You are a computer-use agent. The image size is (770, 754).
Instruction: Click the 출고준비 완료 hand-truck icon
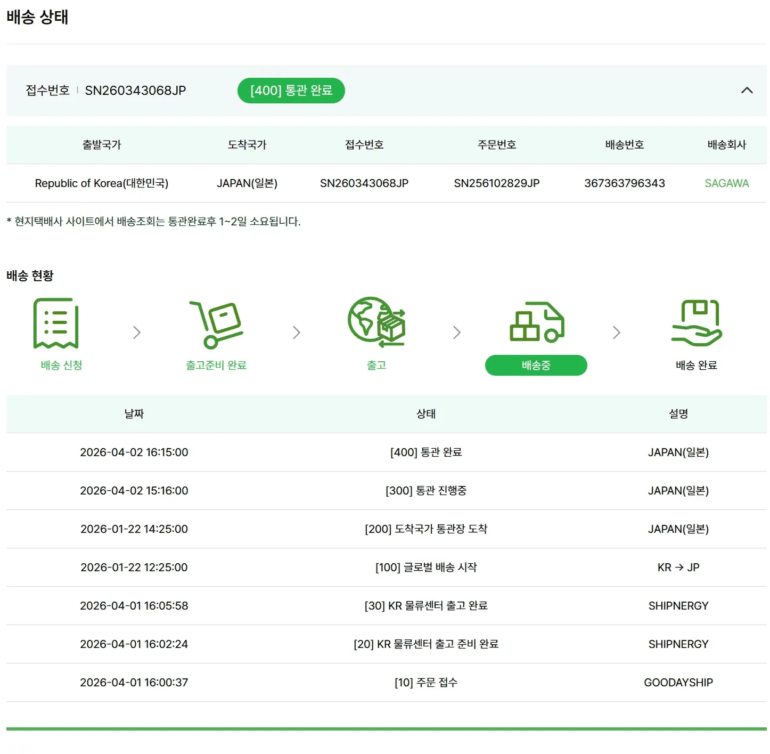[216, 324]
